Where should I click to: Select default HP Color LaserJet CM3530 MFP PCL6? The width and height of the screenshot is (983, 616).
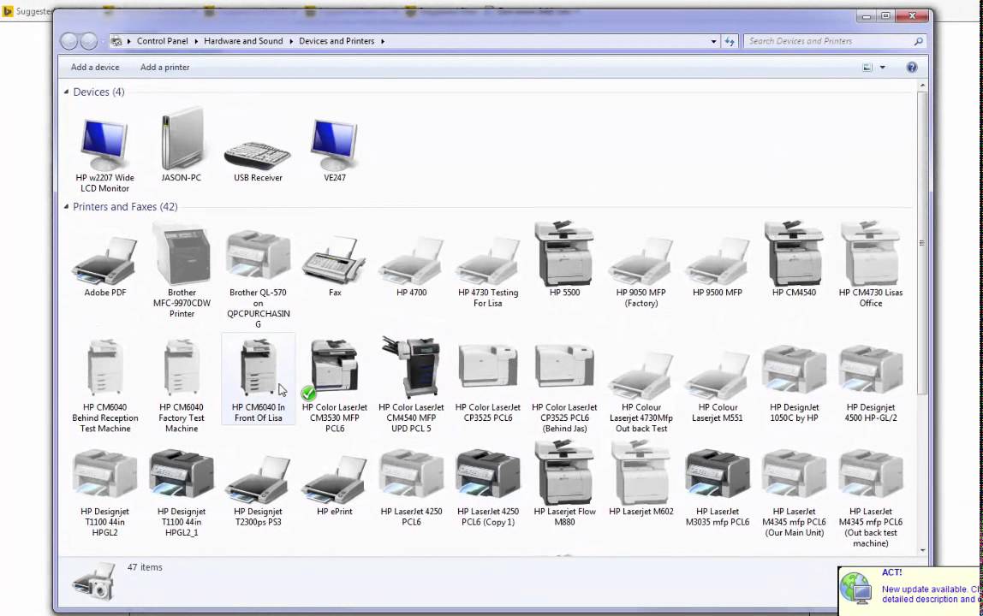[335, 383]
